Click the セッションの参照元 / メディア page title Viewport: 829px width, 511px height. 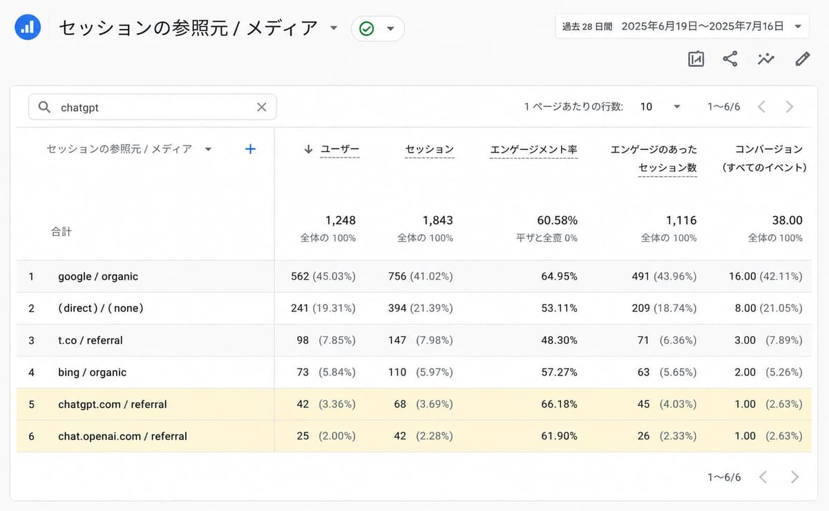coord(189,28)
